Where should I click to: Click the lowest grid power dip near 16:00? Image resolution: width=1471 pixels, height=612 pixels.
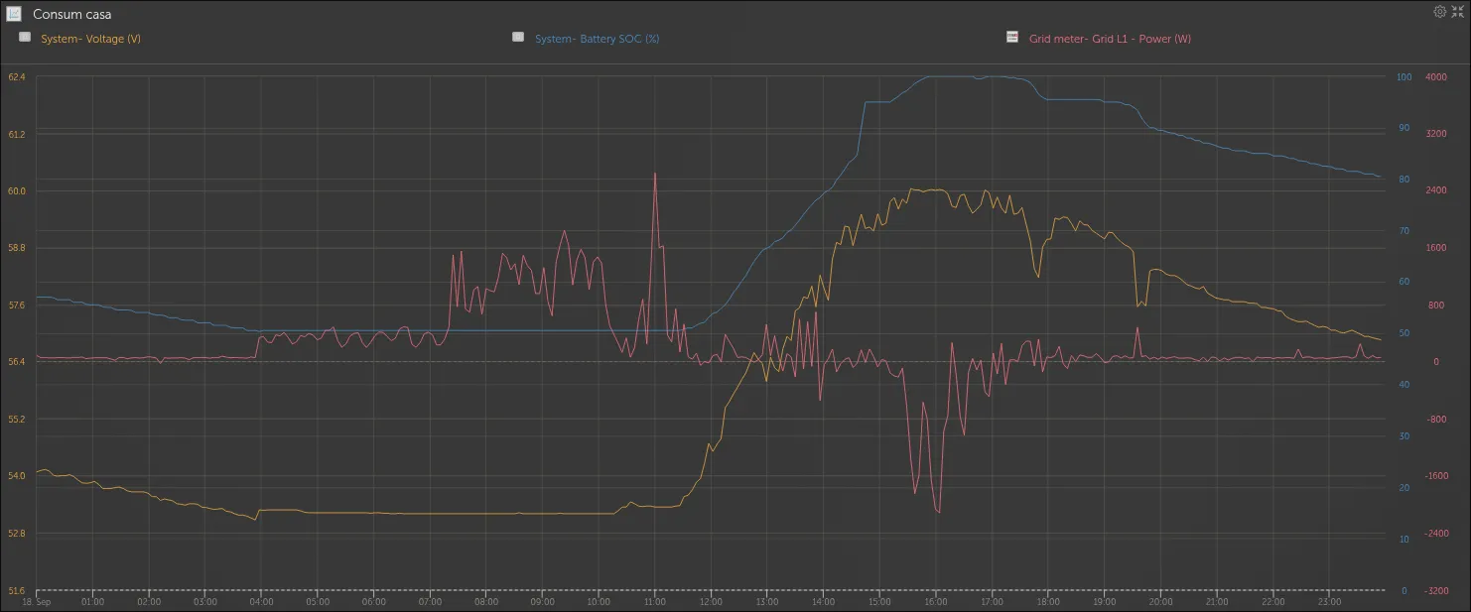(938, 512)
